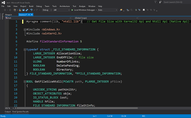Start debugging with the green play icon
The width and height of the screenshot is (191, 118).
point(72,10)
